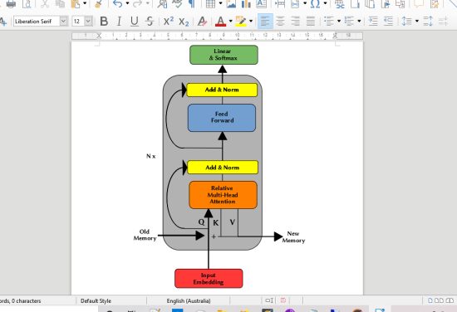457x312 pixels.
Task: Select the Feed Forward diagram image
Action: (x=222, y=118)
